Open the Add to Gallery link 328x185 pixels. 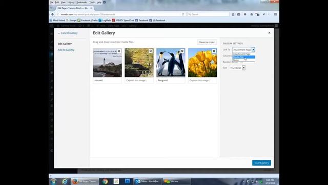(66, 50)
